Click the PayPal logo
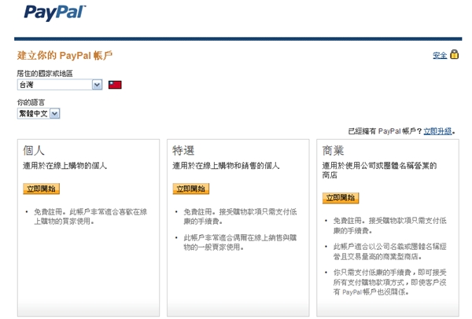 [54, 13]
